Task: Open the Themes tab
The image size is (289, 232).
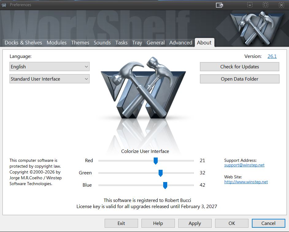Action: (x=80, y=43)
